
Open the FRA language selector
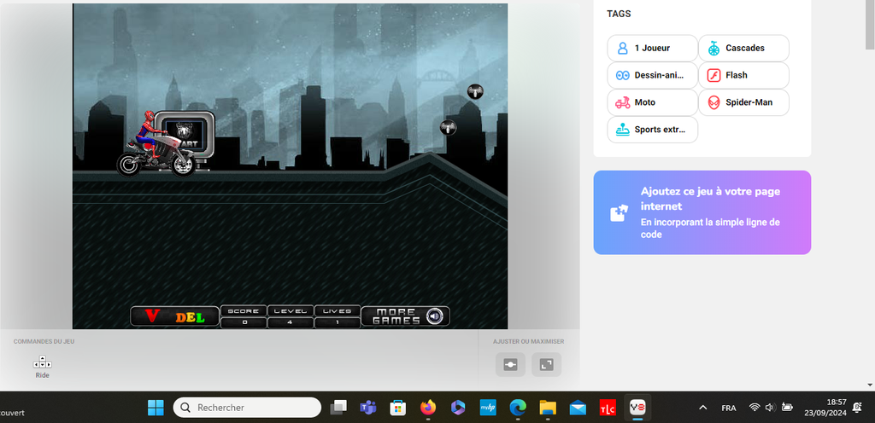coord(729,408)
